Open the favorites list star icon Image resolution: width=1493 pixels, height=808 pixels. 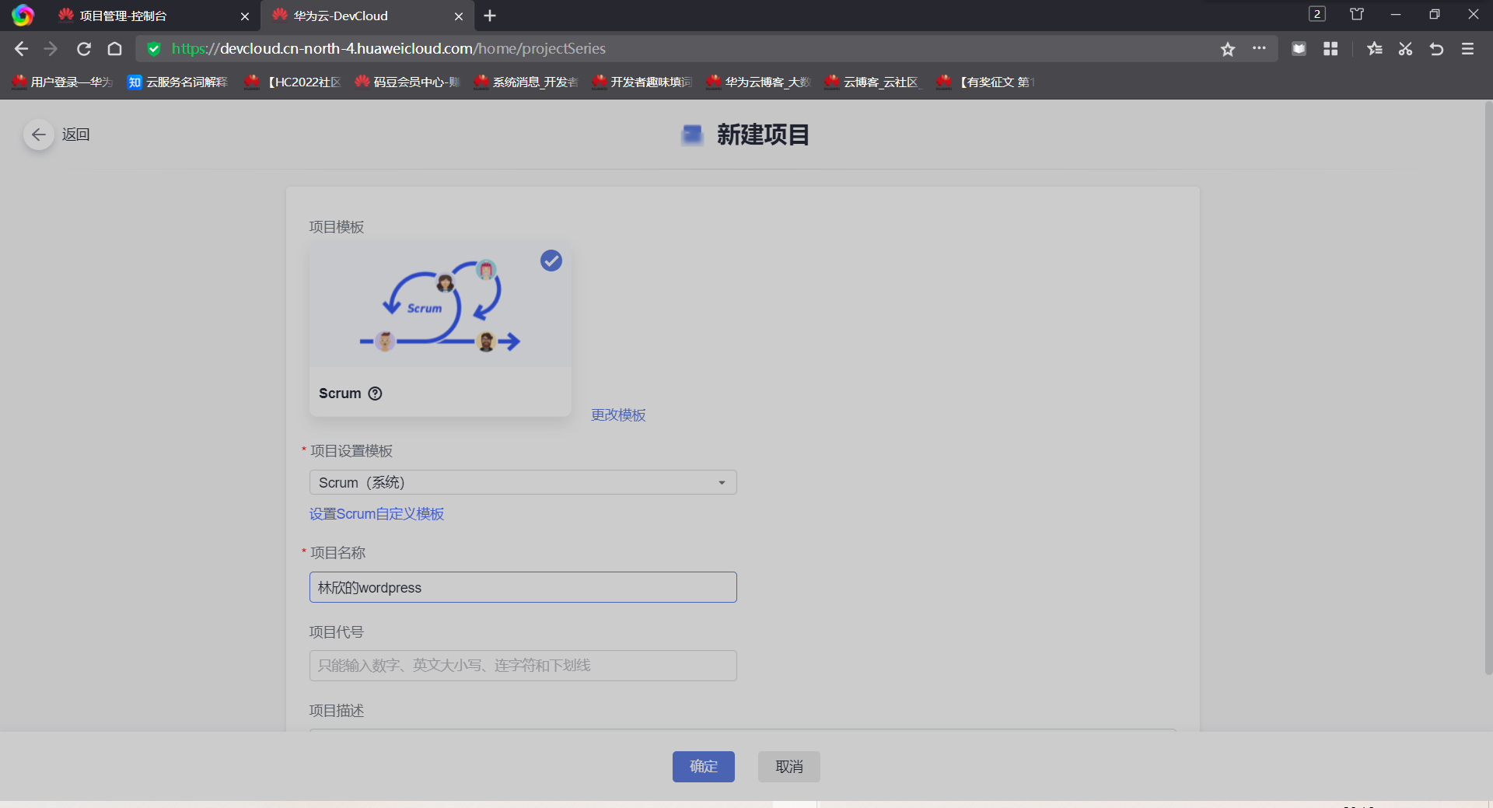pos(1375,49)
